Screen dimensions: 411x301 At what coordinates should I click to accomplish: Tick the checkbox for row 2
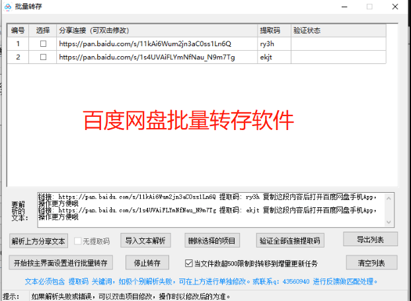(x=43, y=57)
